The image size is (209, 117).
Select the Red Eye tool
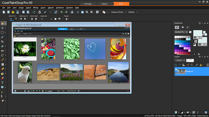[2, 51]
